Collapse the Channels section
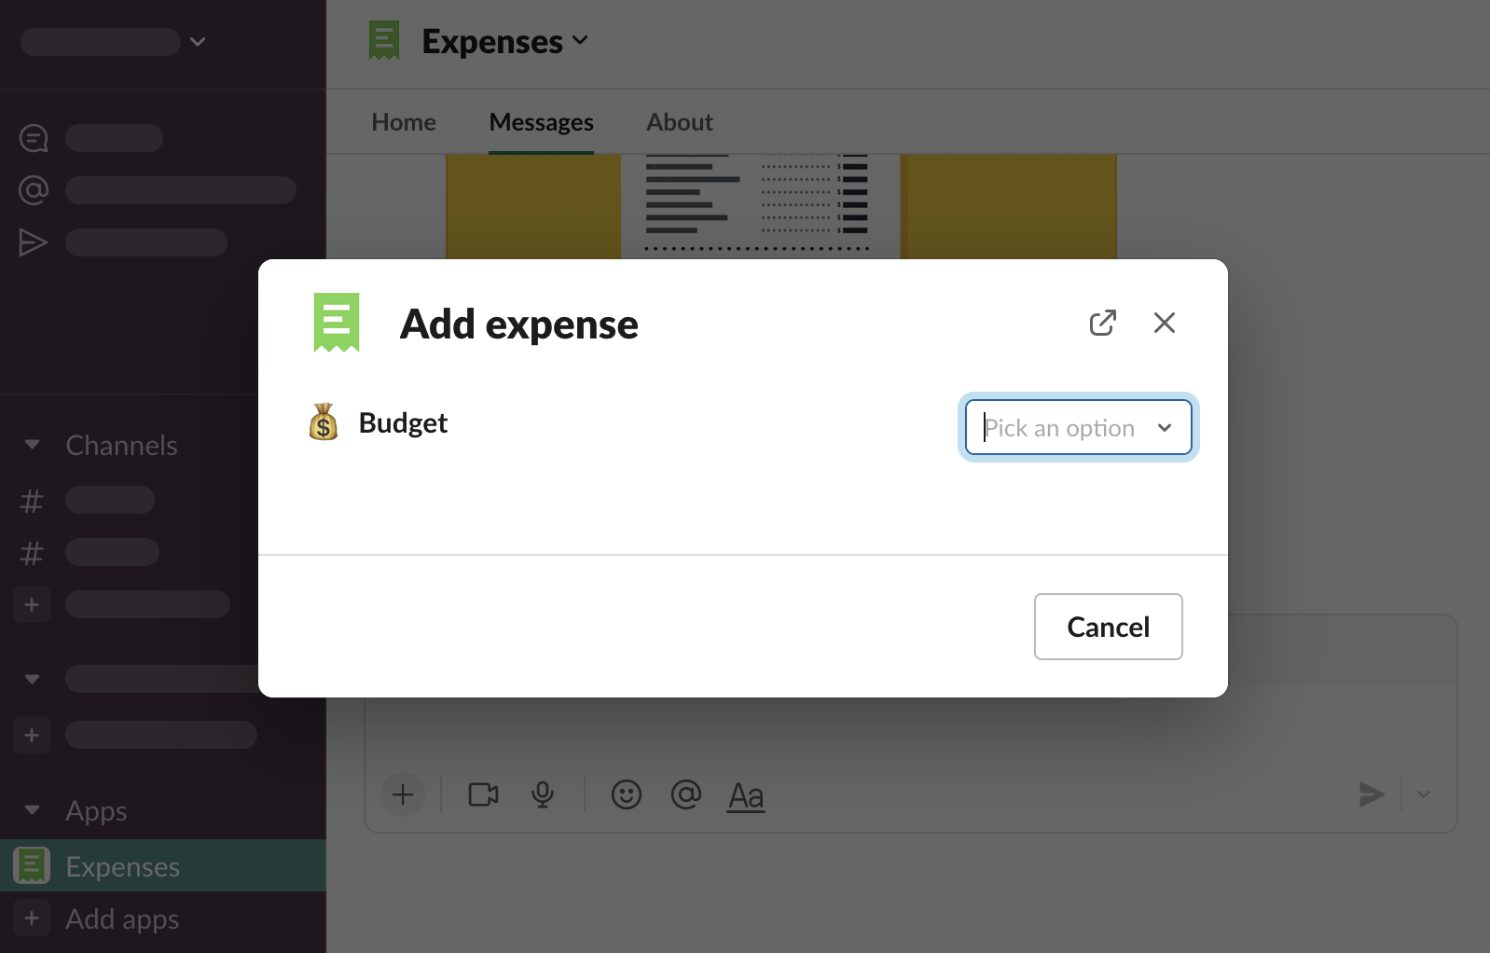 point(33,445)
